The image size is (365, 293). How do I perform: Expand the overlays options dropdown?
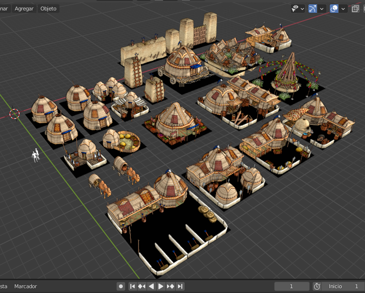pos(343,9)
